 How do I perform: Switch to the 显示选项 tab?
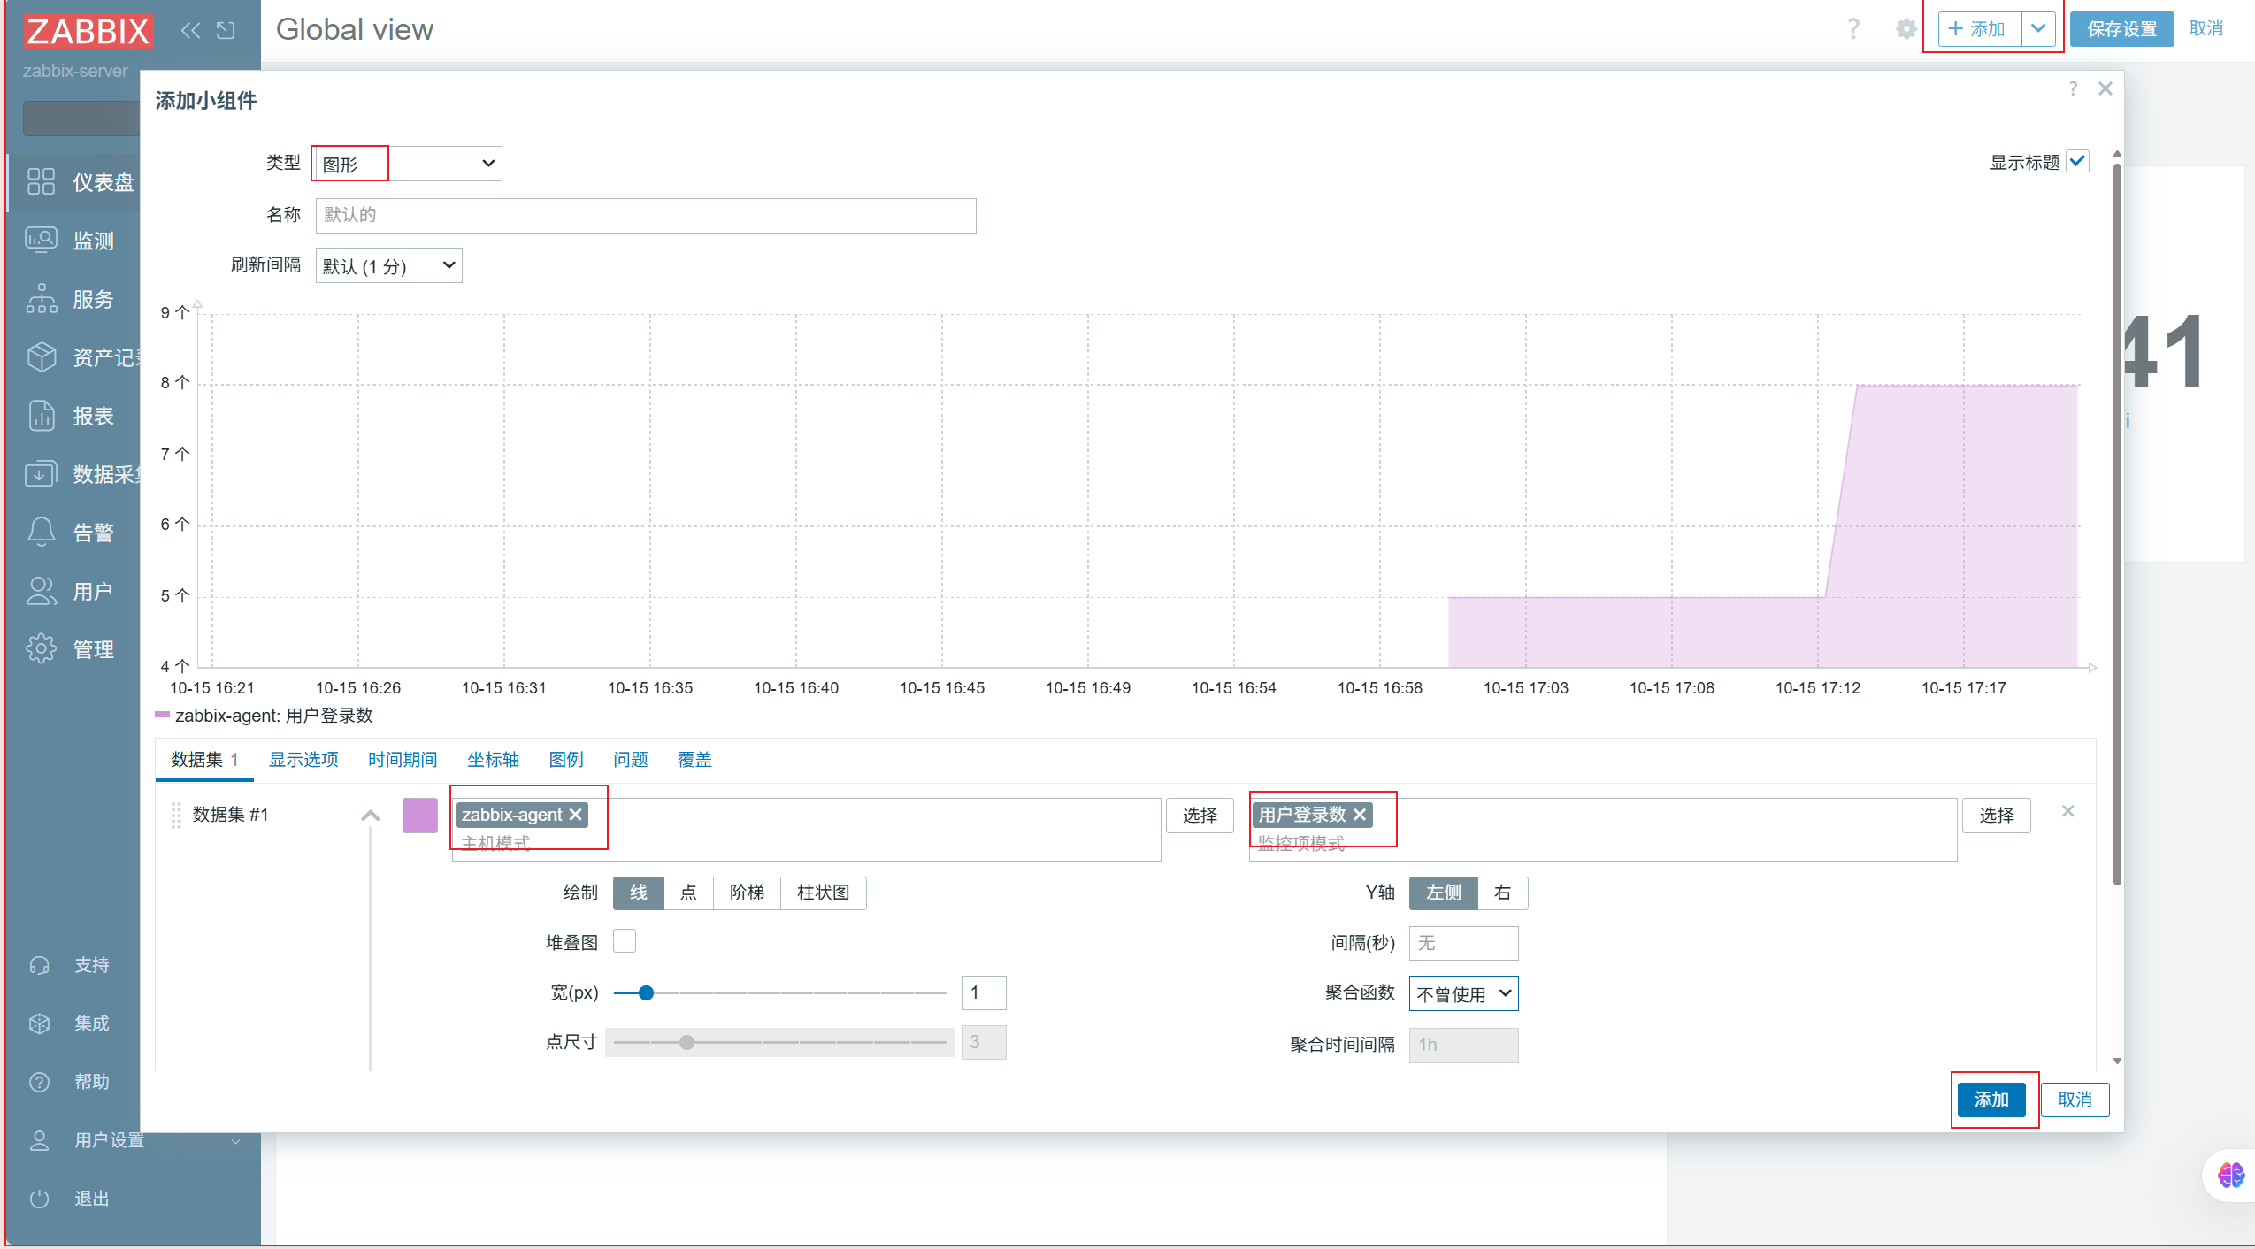pos(303,759)
